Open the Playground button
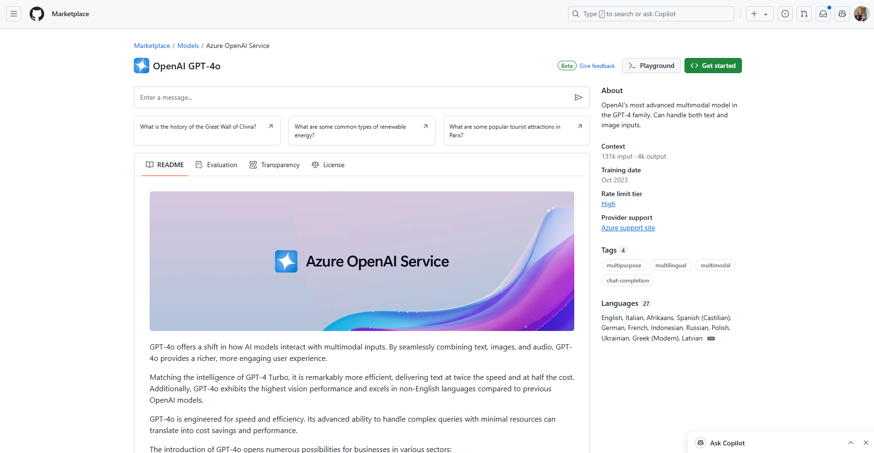 pyautogui.click(x=651, y=66)
